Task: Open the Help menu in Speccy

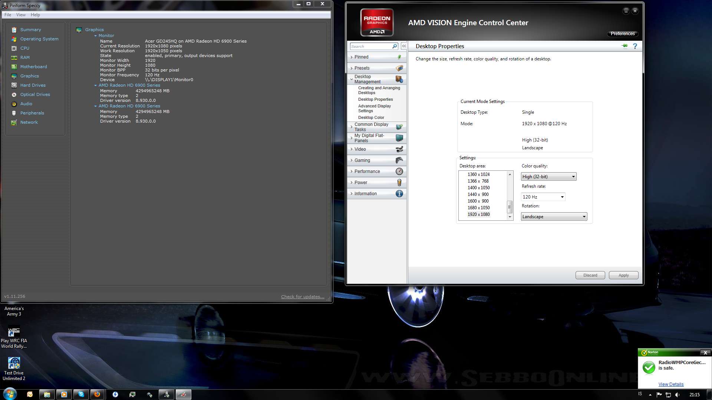Action: (x=35, y=15)
